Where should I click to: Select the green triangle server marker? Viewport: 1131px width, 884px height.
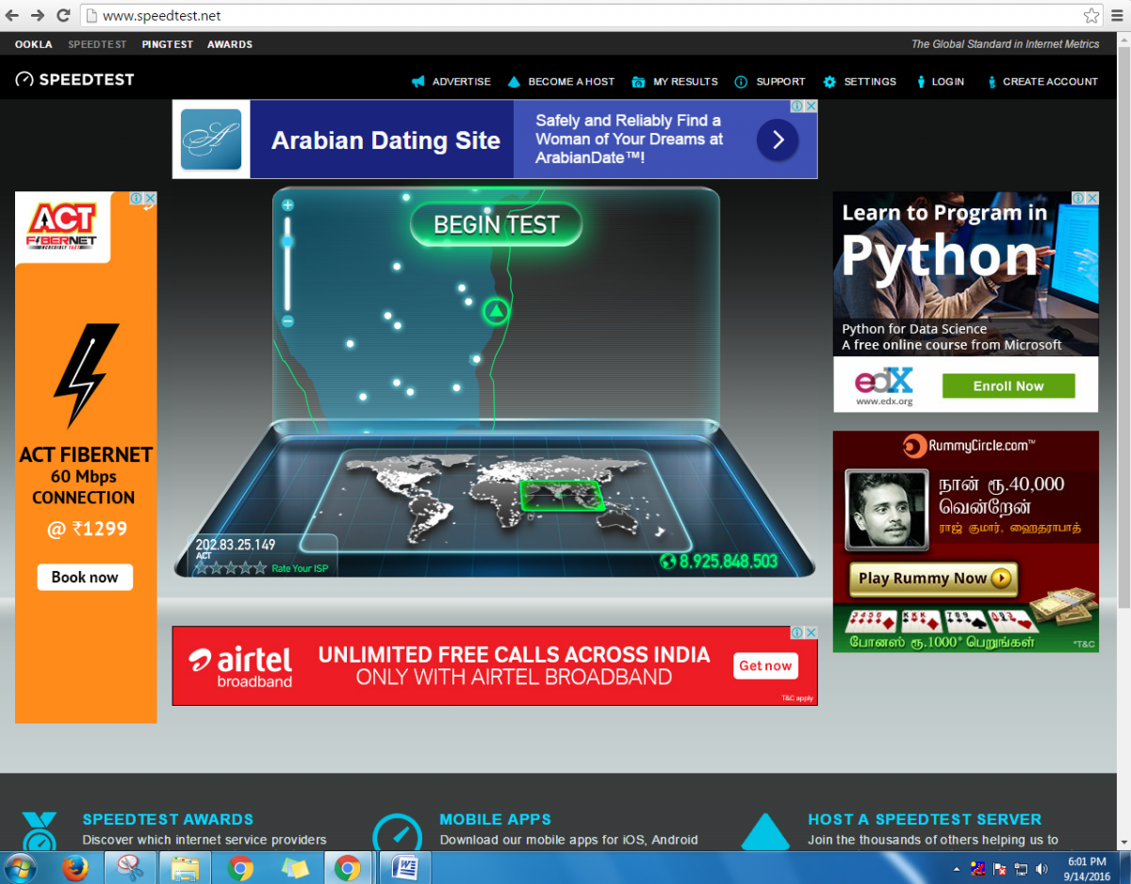[496, 311]
